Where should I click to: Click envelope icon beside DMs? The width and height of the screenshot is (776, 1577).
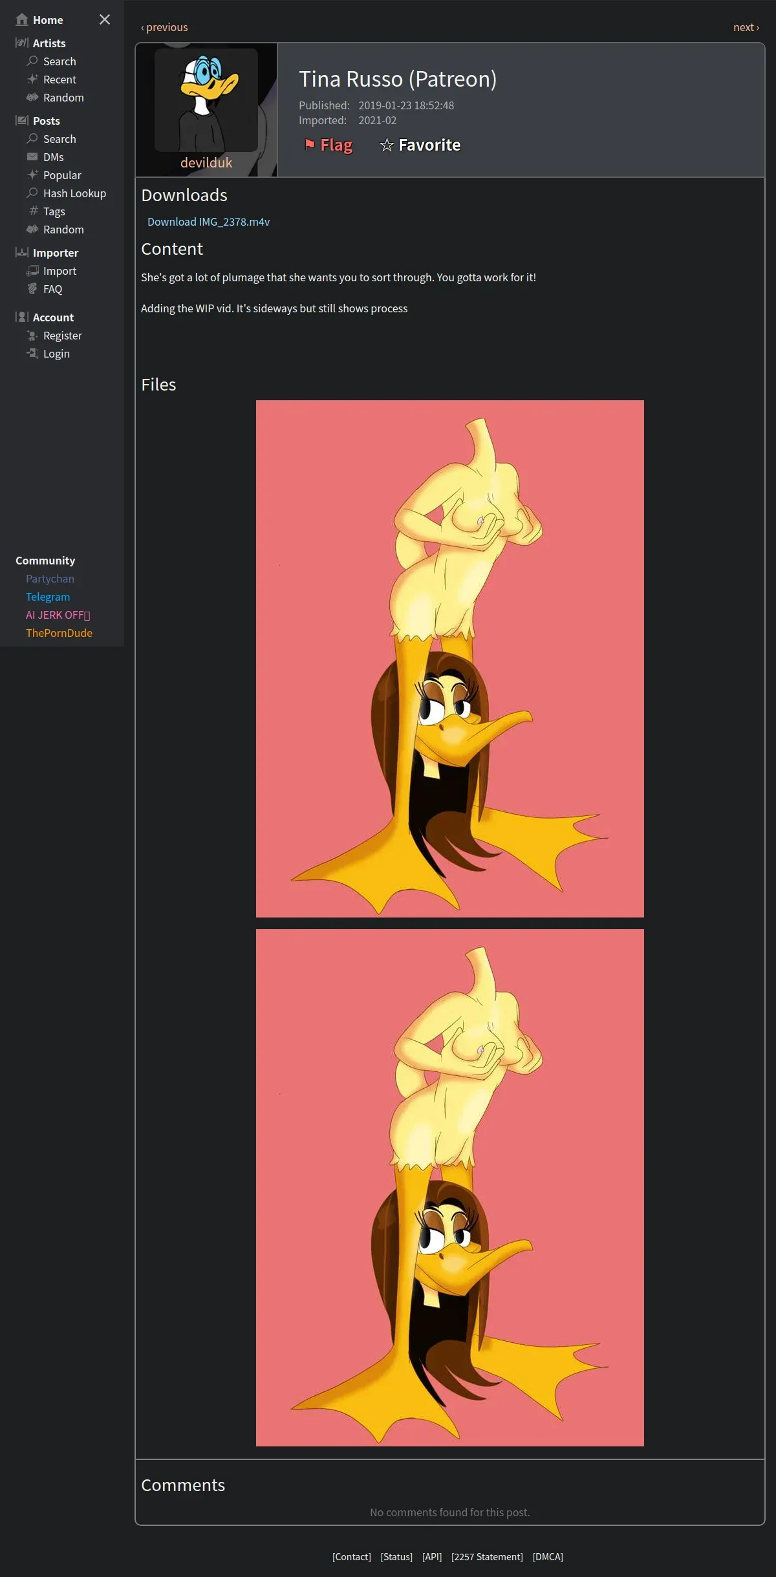click(32, 156)
